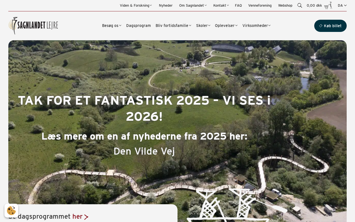This screenshot has height=222, width=355.
Task: Click the search magnifier icon
Action: click(x=300, y=5)
